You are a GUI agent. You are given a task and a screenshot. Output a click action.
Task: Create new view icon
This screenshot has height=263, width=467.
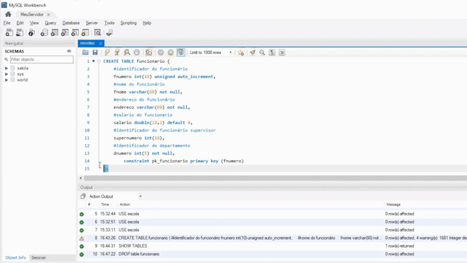65,33
